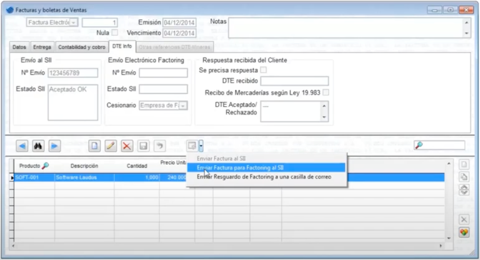Image resolution: width=480 pixels, height=260 pixels.
Task: Click the grid's vertical scrollbar down arrow
Action: 449,238
